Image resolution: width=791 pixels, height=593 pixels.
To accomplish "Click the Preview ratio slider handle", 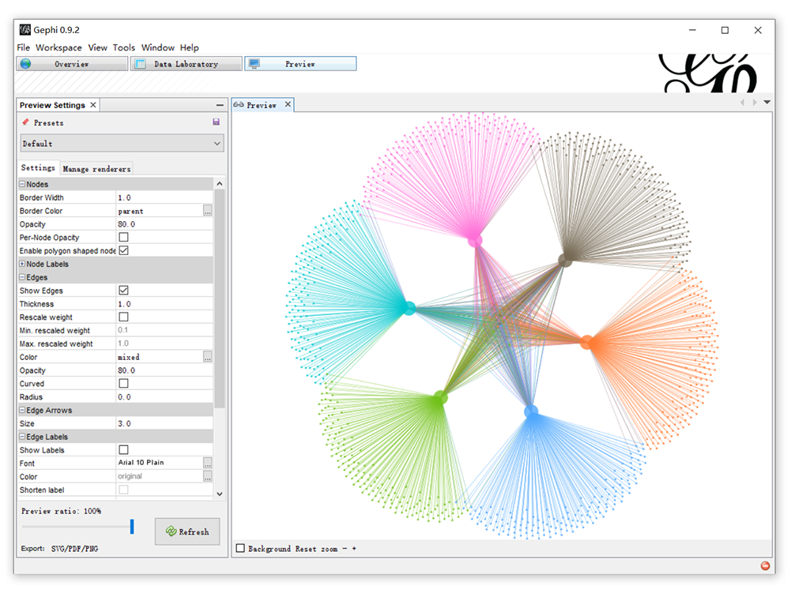I will pos(132,527).
